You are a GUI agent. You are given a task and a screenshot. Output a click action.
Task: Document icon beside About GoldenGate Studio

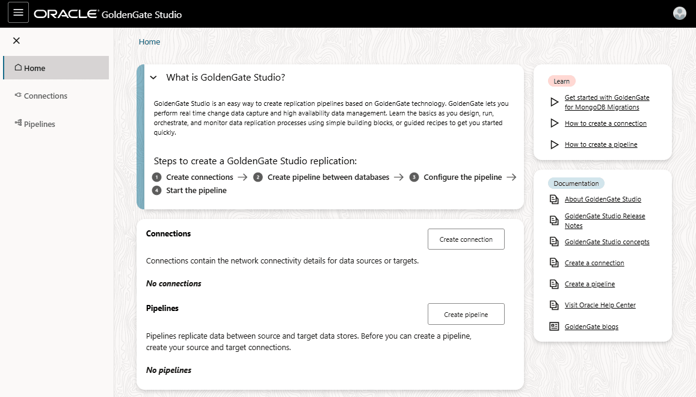(554, 199)
